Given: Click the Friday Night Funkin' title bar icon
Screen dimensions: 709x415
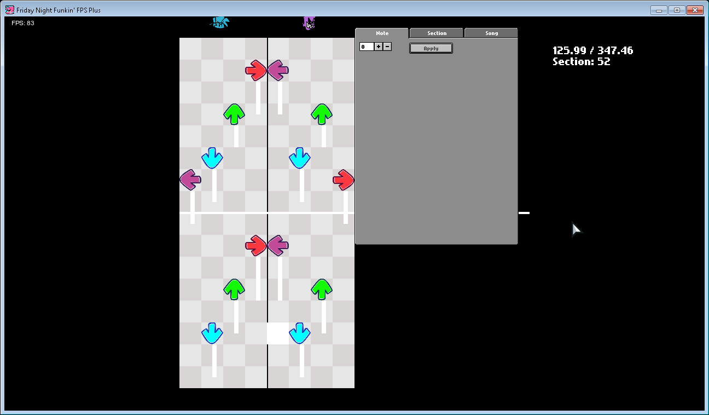Looking at the screenshot, I should click(x=9, y=10).
